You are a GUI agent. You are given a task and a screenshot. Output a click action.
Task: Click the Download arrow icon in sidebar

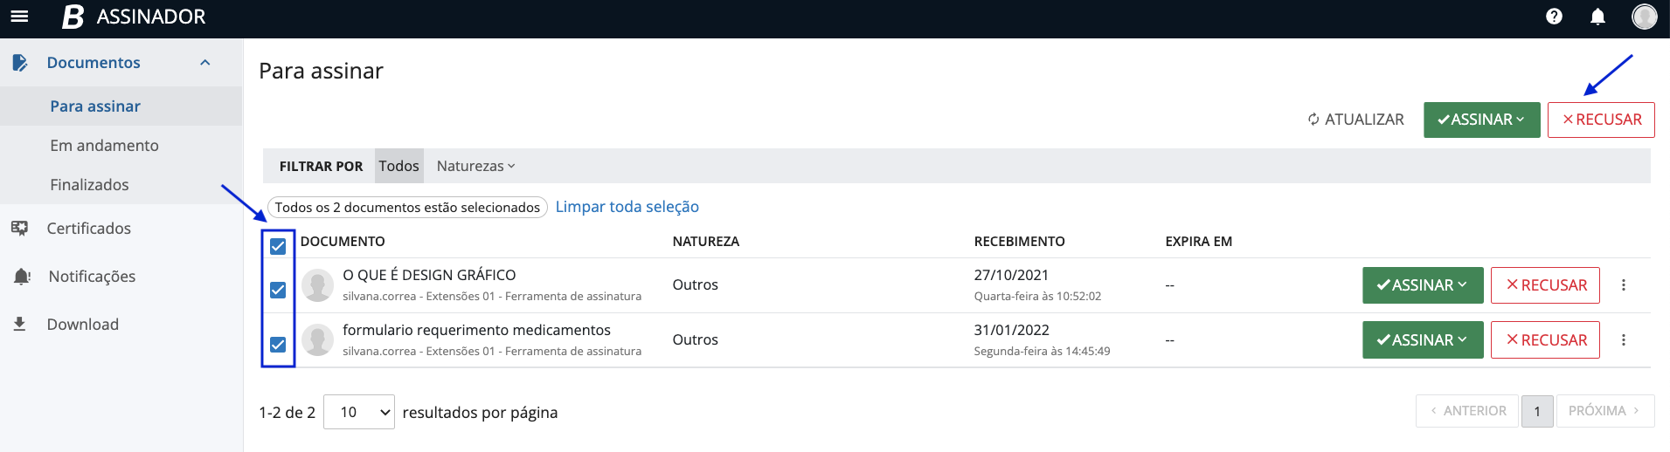[19, 325]
